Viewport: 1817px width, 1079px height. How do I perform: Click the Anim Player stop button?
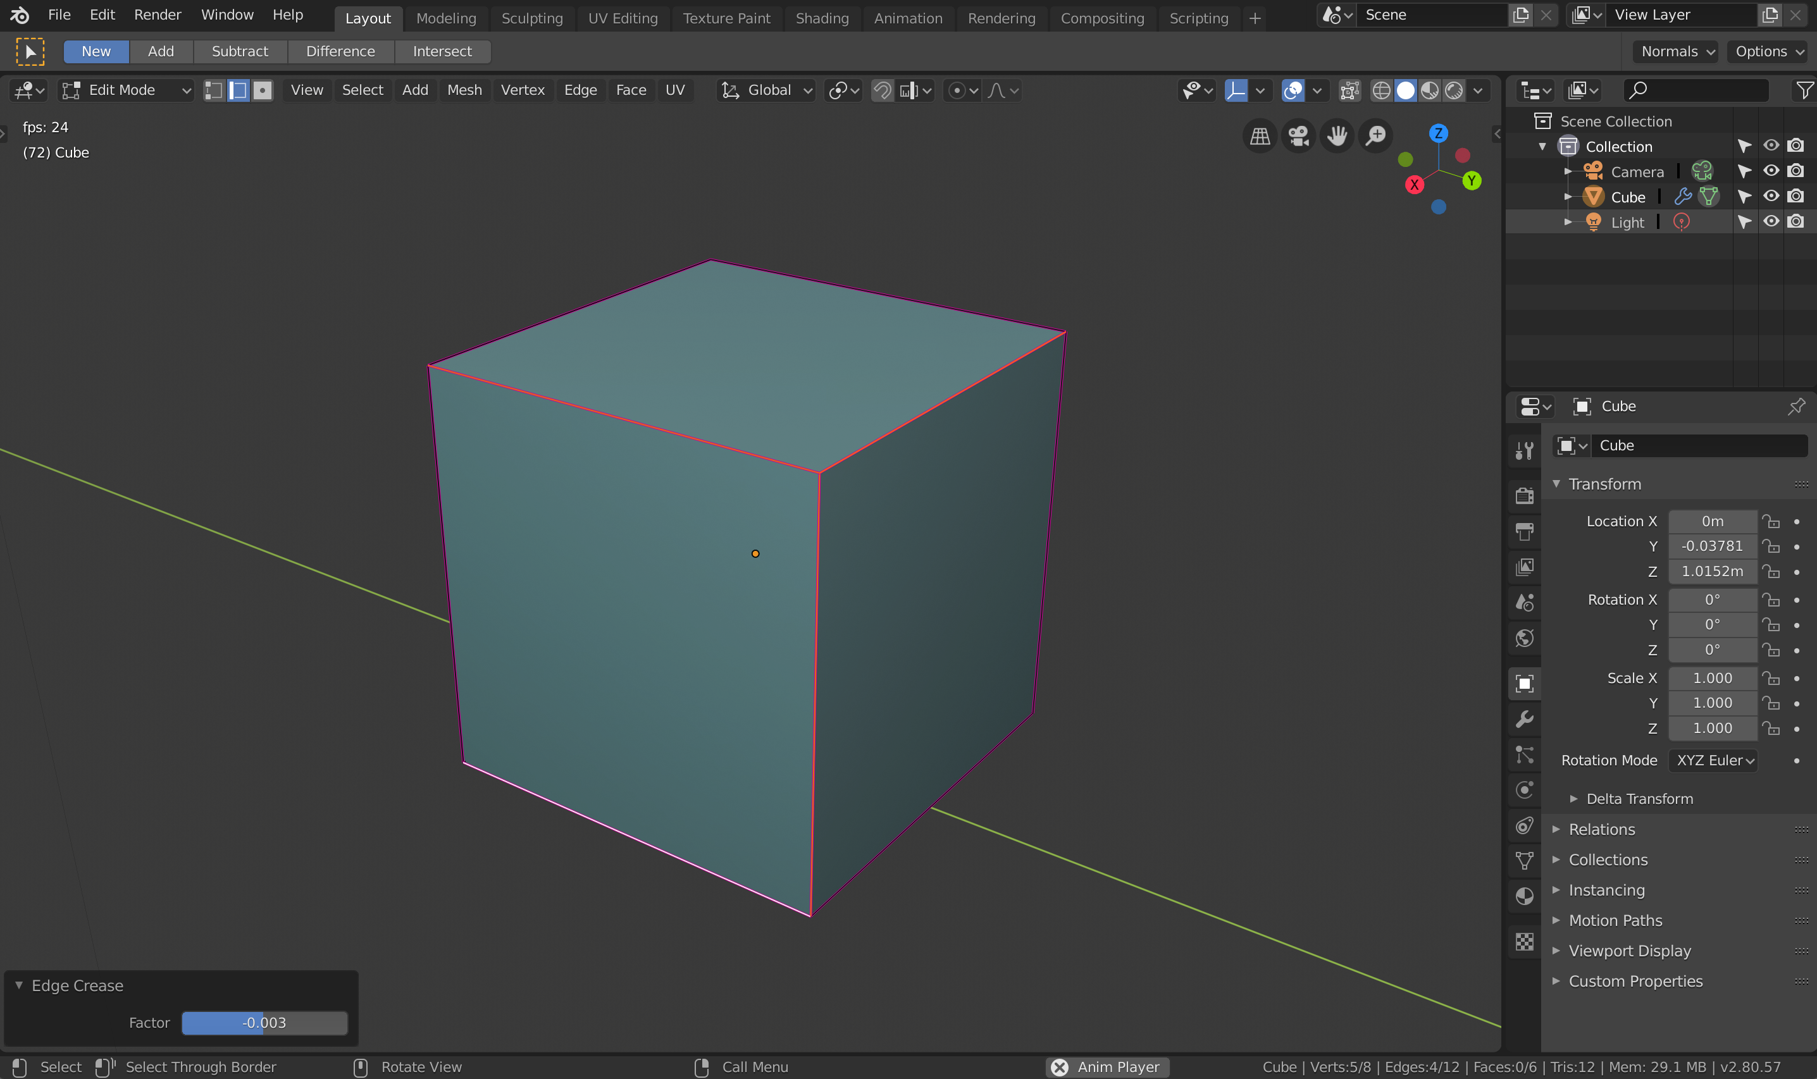(x=1059, y=1068)
